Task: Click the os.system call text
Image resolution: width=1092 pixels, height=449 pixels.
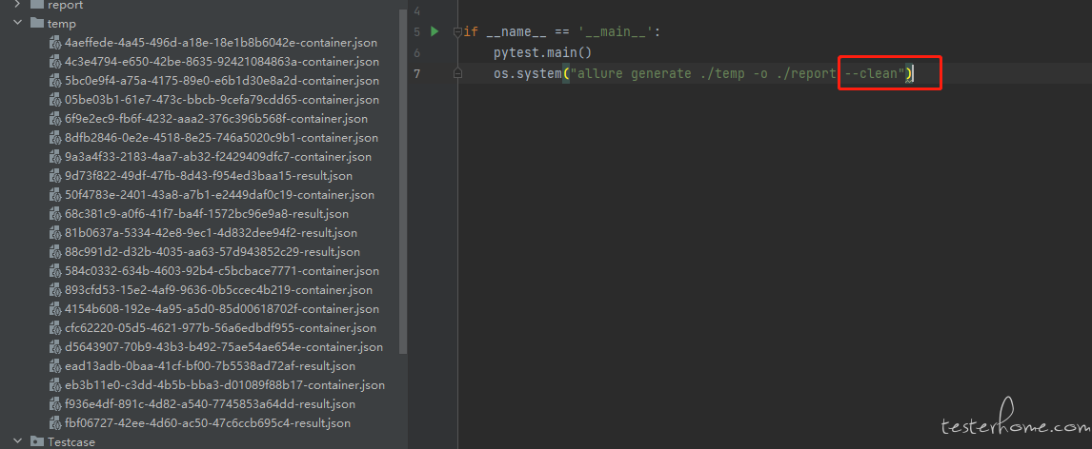Action: click(527, 73)
